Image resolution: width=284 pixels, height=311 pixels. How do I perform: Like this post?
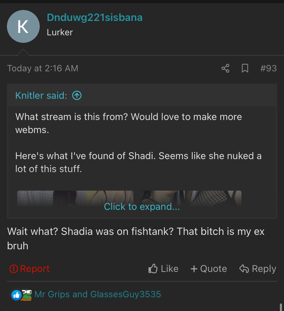pyautogui.click(x=163, y=269)
